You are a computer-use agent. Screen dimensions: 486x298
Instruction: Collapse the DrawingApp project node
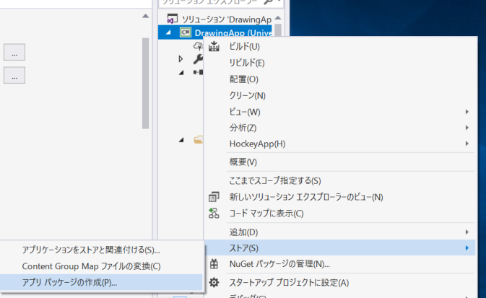tap(168, 32)
